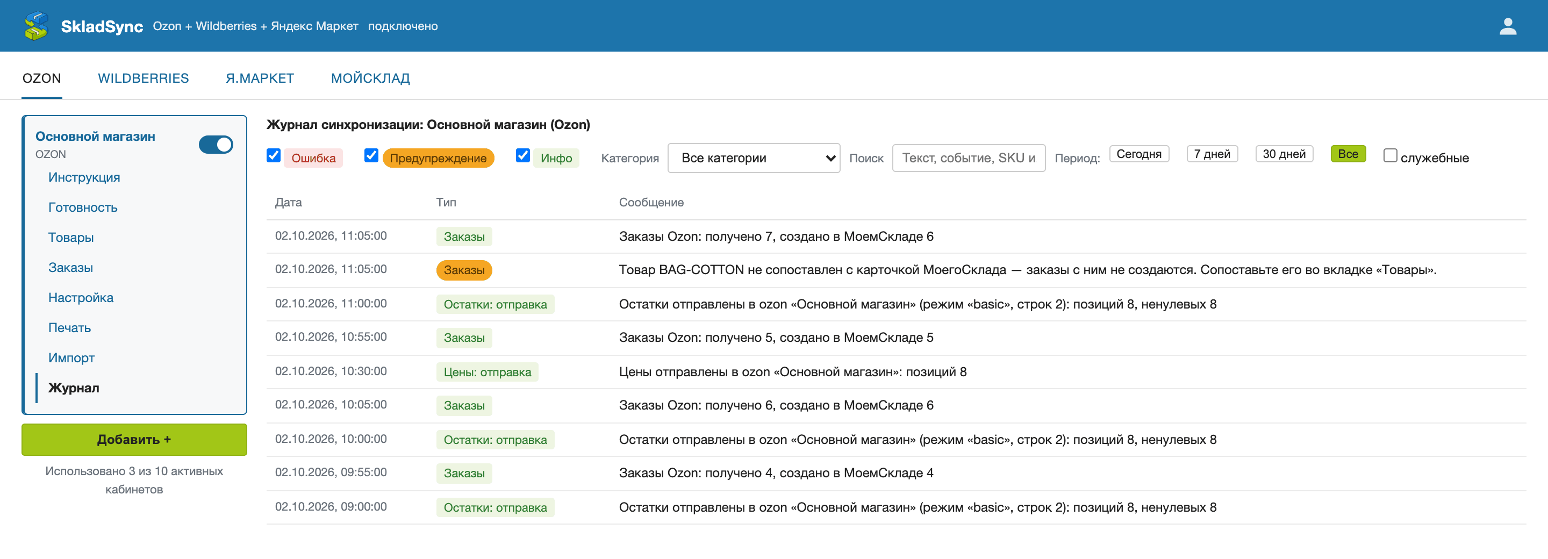
Task: Open Инструкция in the sidebar
Action: (84, 177)
